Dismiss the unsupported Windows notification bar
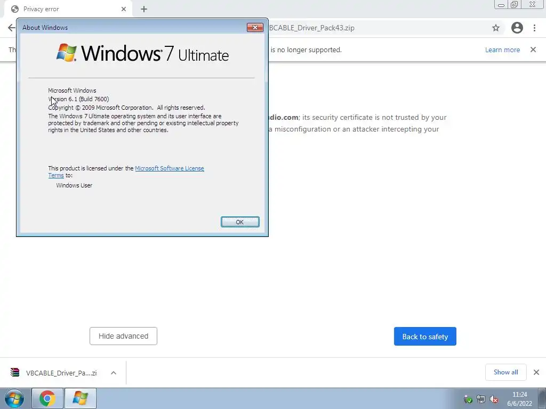The image size is (546, 409). tap(533, 50)
